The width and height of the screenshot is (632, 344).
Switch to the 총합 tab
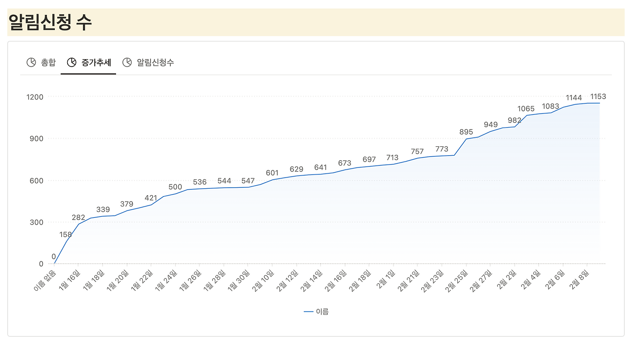[46, 62]
